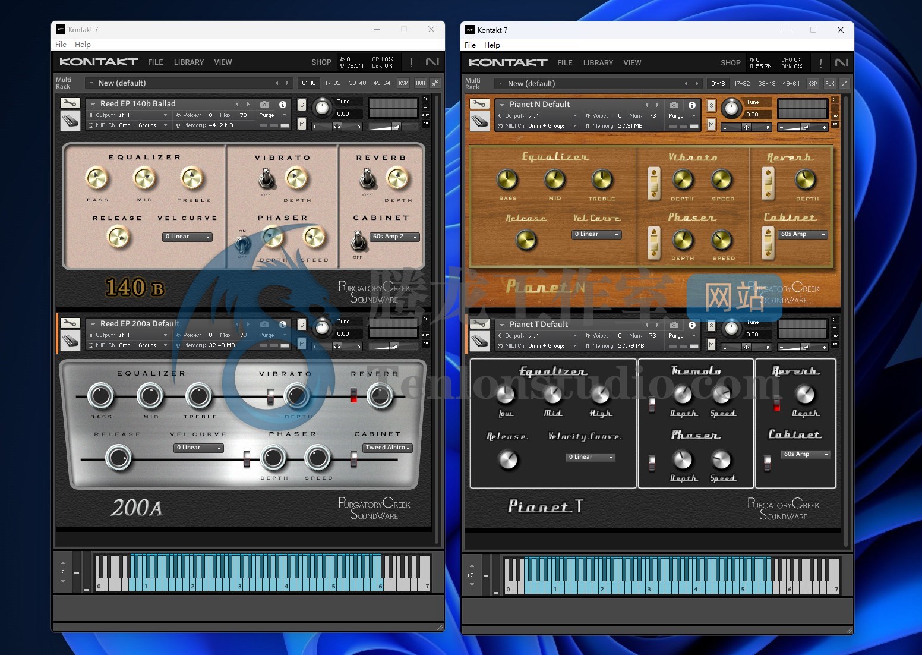Click previous preset arrow on Planet N Default
Image resolution: width=922 pixels, height=655 pixels.
(646, 105)
